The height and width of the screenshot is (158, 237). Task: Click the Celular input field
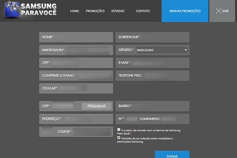76,88
